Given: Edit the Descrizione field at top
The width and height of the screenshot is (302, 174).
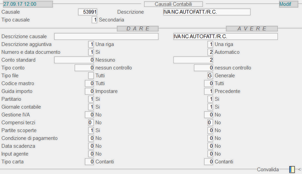Looking at the screenshot, I should tap(206, 12).
